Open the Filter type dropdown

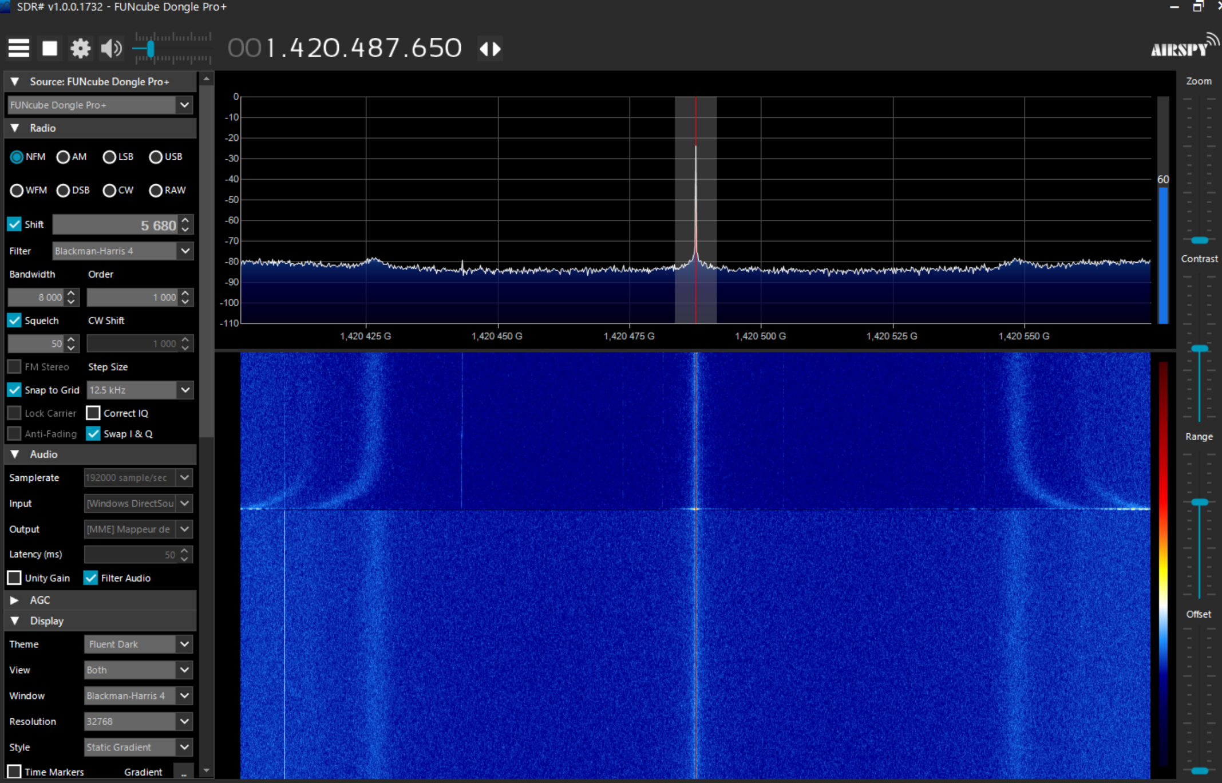pos(185,251)
